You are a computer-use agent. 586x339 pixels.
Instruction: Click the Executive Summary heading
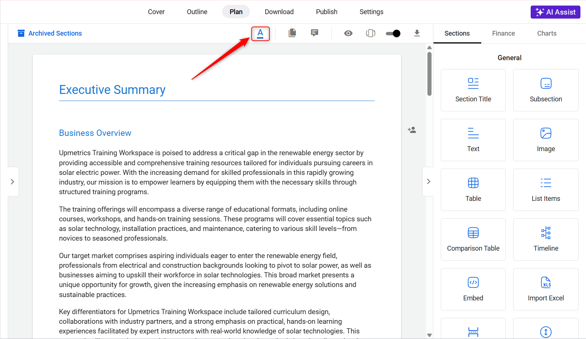tap(112, 90)
